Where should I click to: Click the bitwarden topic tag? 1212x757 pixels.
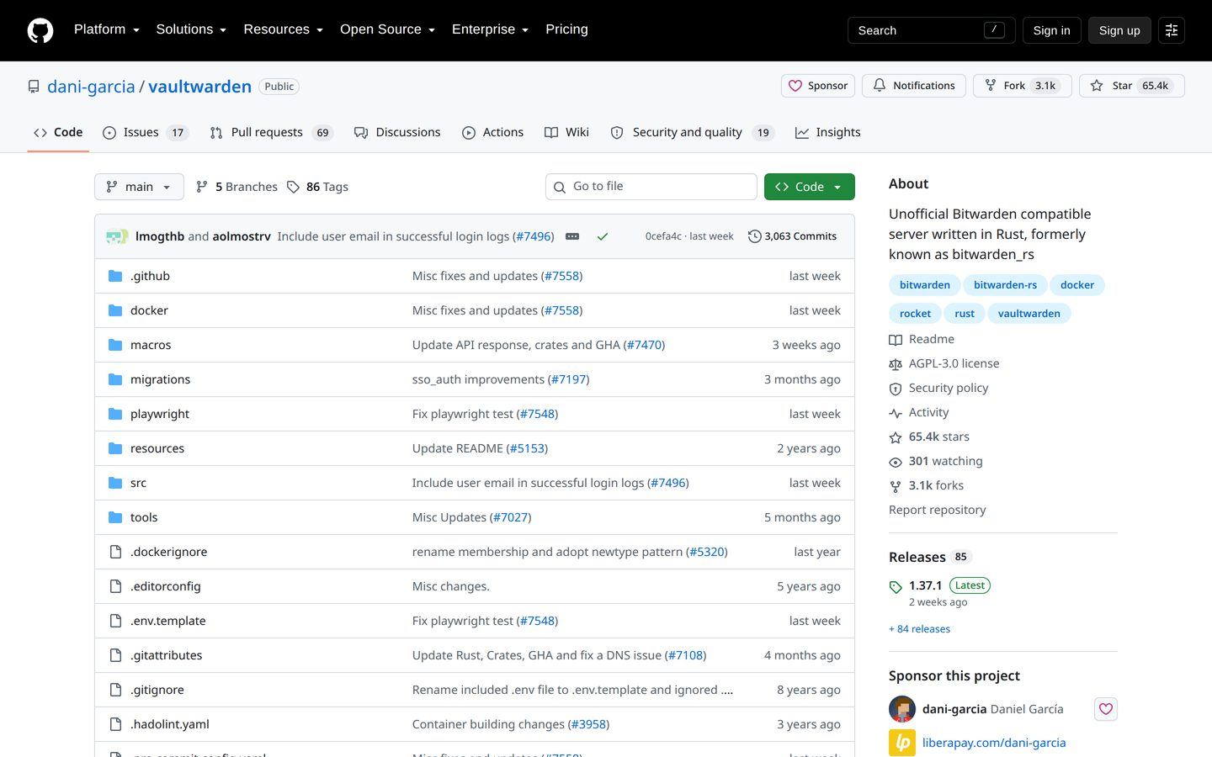coord(924,285)
